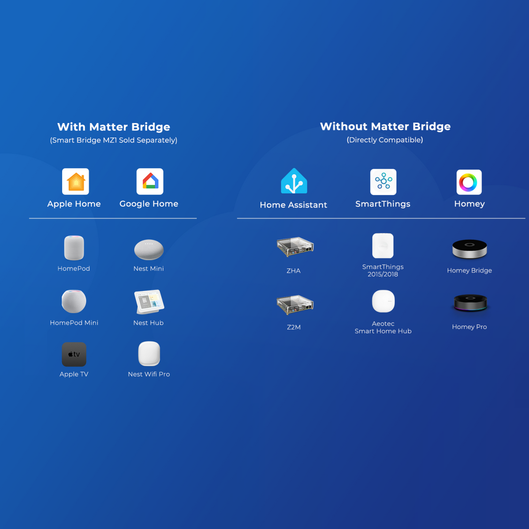Select the HomePod Mini device image

74,302
